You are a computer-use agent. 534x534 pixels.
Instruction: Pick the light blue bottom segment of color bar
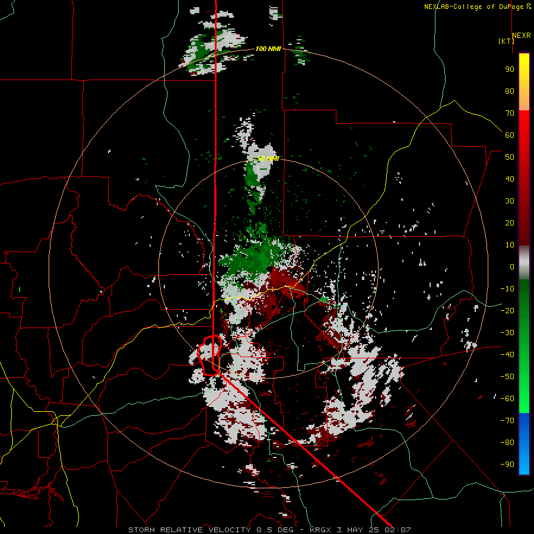pos(524,463)
